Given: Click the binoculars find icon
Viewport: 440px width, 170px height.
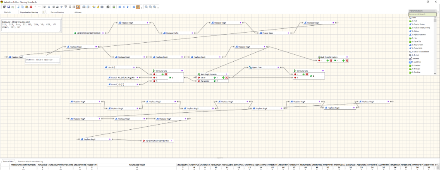Looking at the screenshot, I should pos(108,7).
